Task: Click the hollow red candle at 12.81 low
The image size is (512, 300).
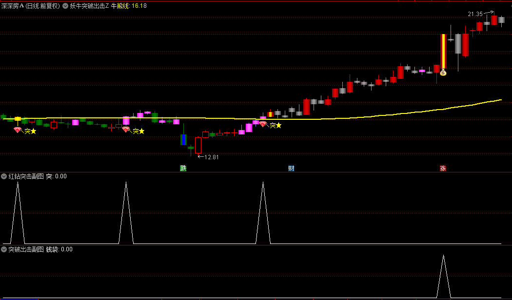Action: tap(198, 145)
